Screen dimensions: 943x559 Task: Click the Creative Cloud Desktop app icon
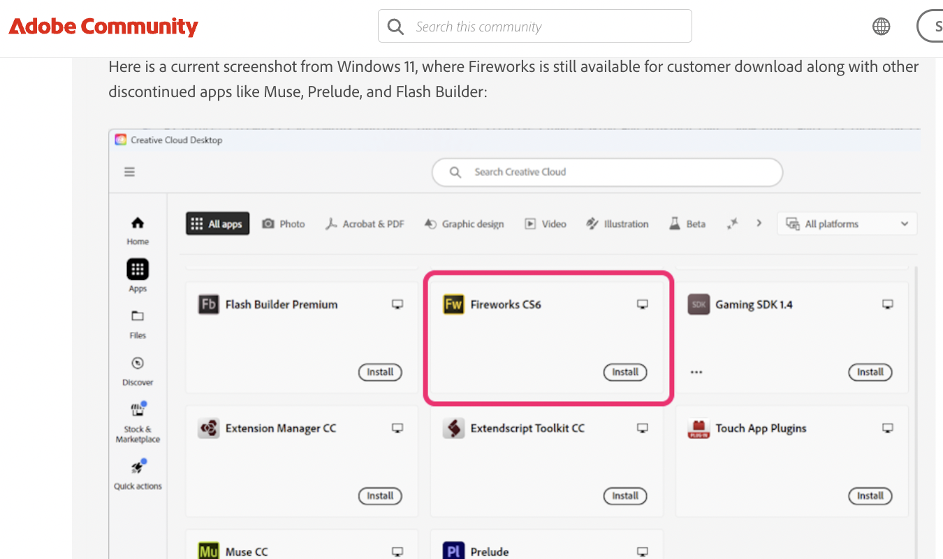[121, 140]
